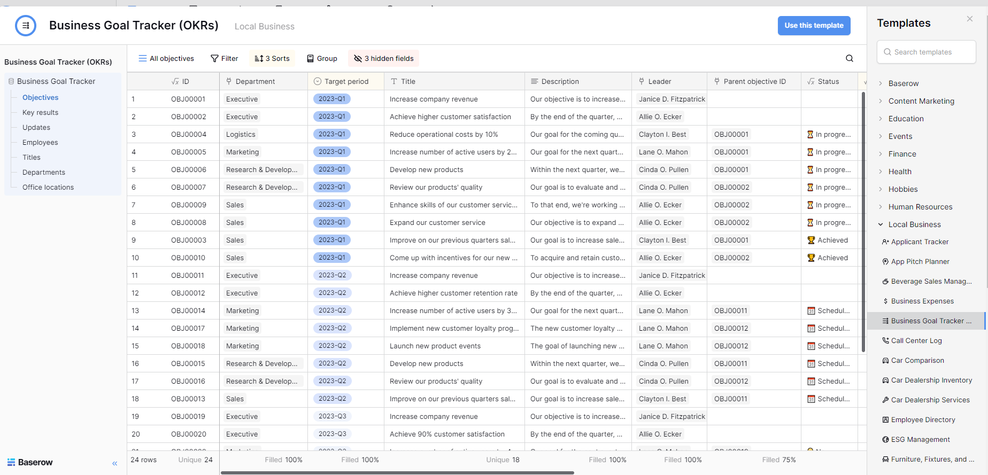
Task: Open the Call Center Log template
Action: click(x=916, y=340)
